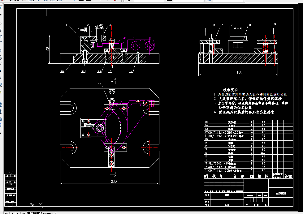
Task: Open the table style combo box
Action: click(228, 1)
